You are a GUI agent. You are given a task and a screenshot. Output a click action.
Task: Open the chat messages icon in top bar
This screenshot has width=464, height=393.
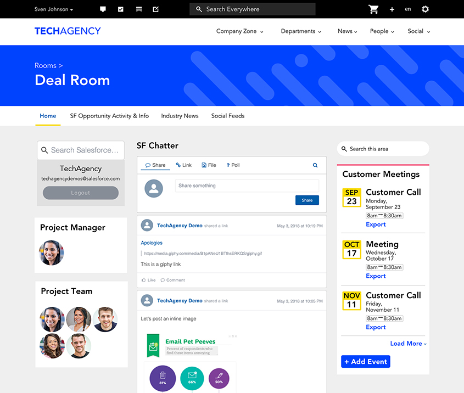[x=103, y=9]
